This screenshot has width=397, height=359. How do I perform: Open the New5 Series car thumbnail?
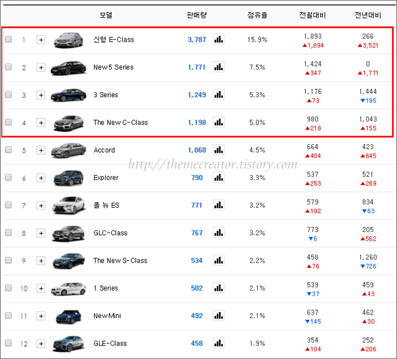coord(68,68)
